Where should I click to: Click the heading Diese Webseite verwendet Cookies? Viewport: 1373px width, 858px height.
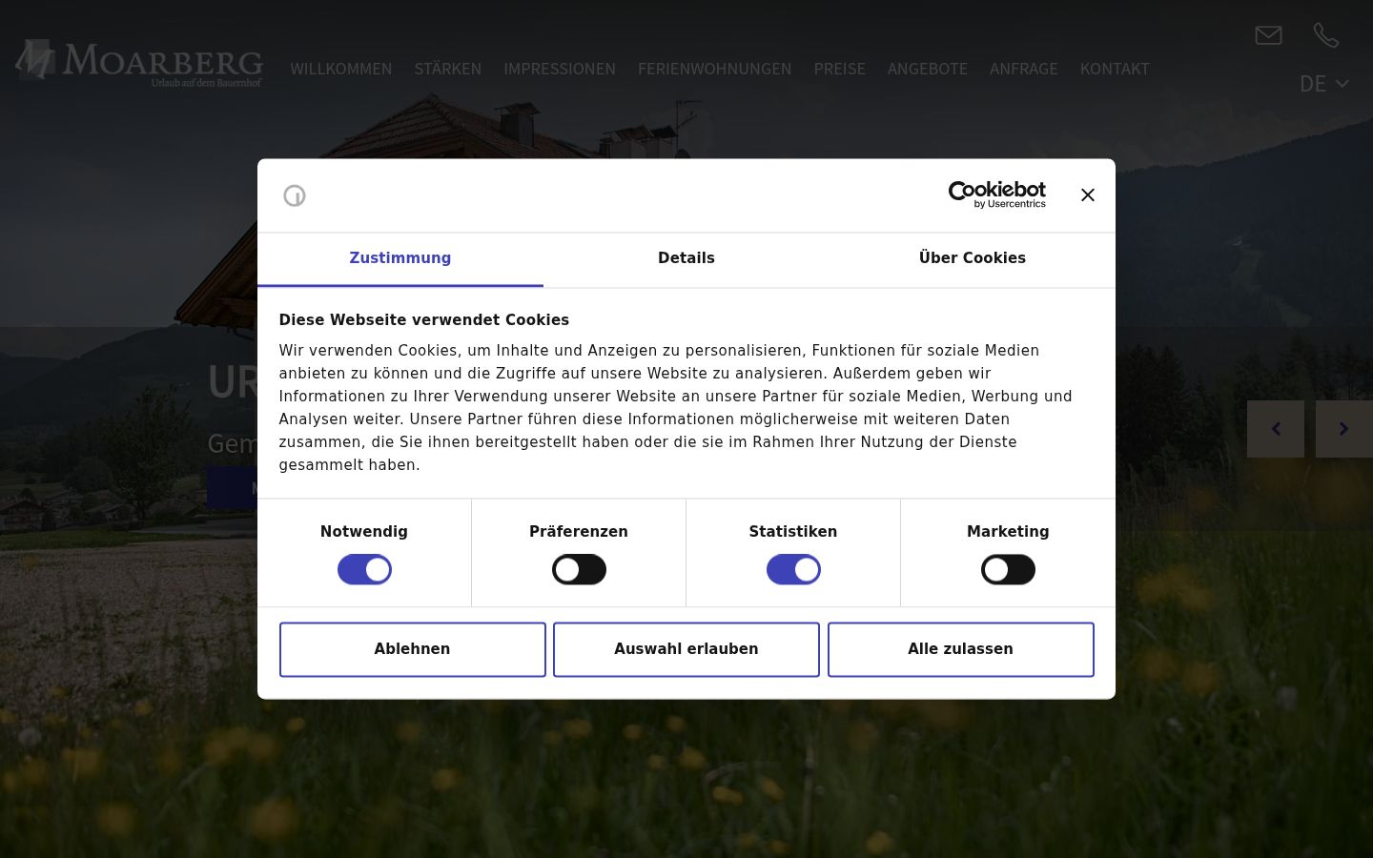point(424,320)
